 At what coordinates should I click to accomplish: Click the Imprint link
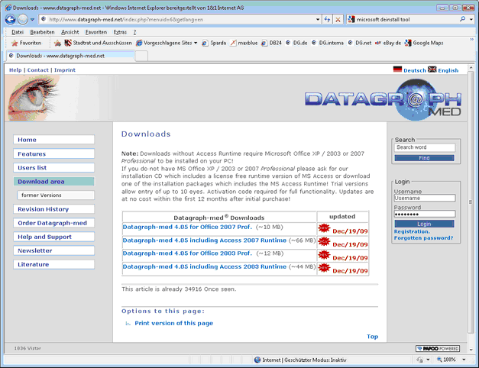(65, 70)
